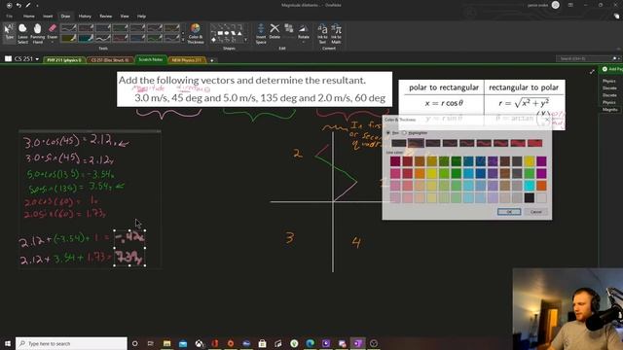This screenshot has height=350, width=623.
Task: Open the Color & Thickness button in ribbon
Action: click(195, 34)
